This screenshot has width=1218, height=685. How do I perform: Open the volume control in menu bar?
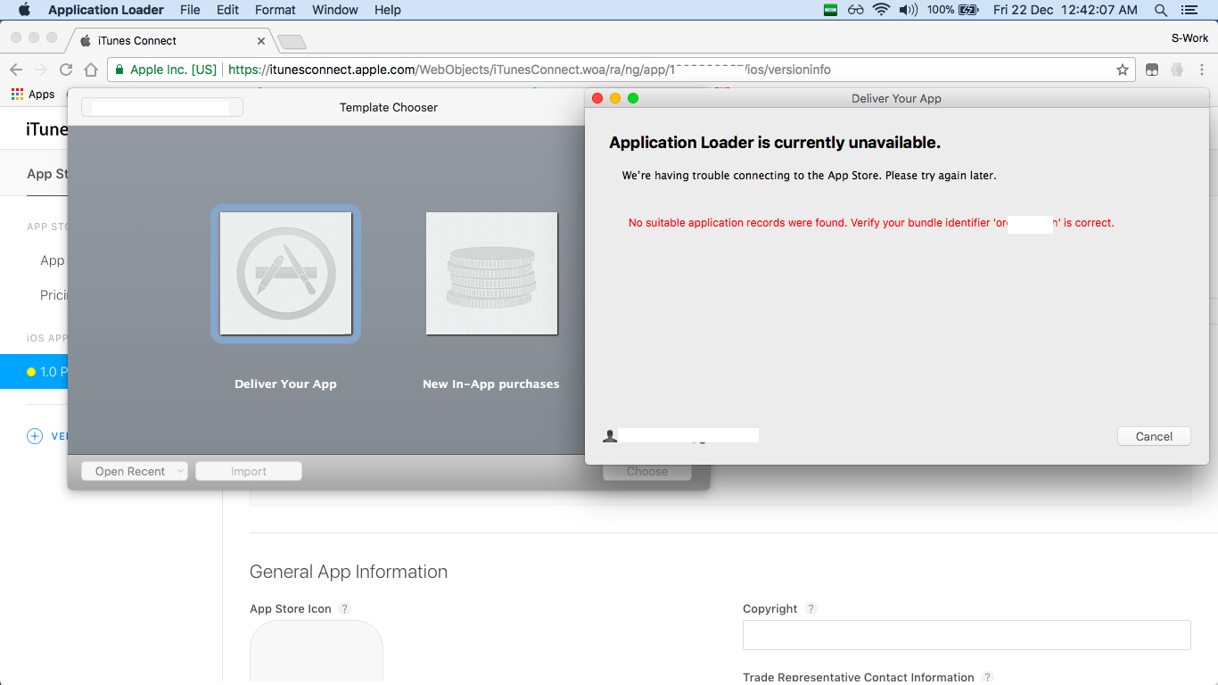point(909,10)
